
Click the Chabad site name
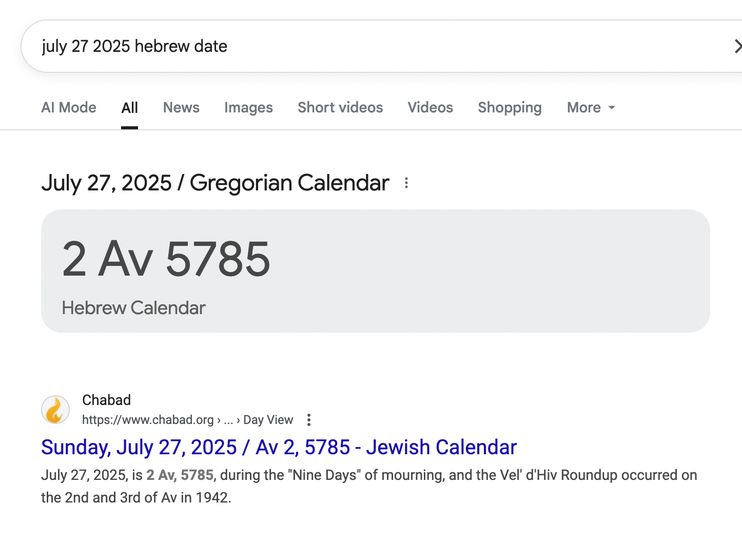pyautogui.click(x=106, y=400)
